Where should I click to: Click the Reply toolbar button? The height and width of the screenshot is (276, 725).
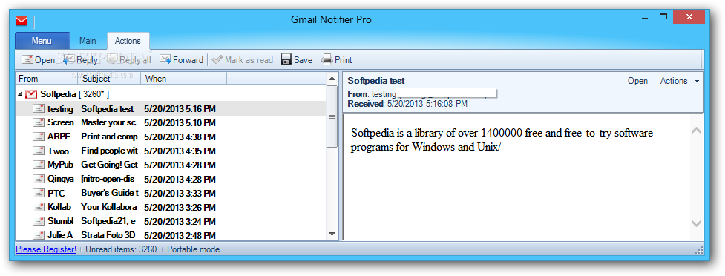[80, 60]
